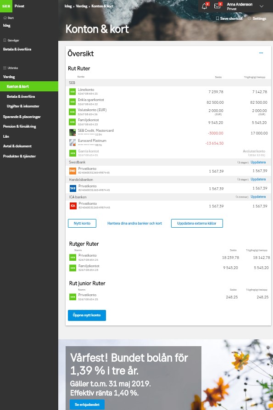
Task: Open the ICA banken Privatkonto row
Action: (168, 206)
